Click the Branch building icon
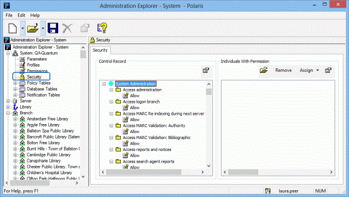Viewport: 349px width, 197px height. [15, 113]
